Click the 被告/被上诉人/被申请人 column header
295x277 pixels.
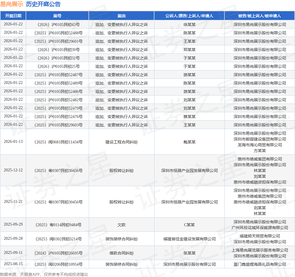click(x=260, y=16)
